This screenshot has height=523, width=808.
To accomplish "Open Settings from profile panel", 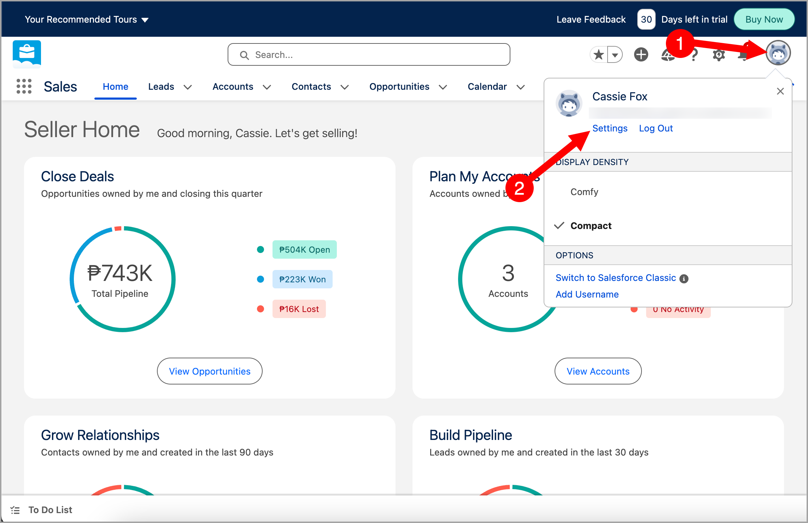I will [610, 128].
